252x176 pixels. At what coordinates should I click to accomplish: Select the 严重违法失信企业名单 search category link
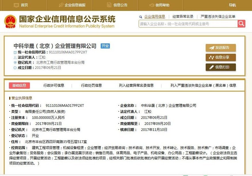218,17
